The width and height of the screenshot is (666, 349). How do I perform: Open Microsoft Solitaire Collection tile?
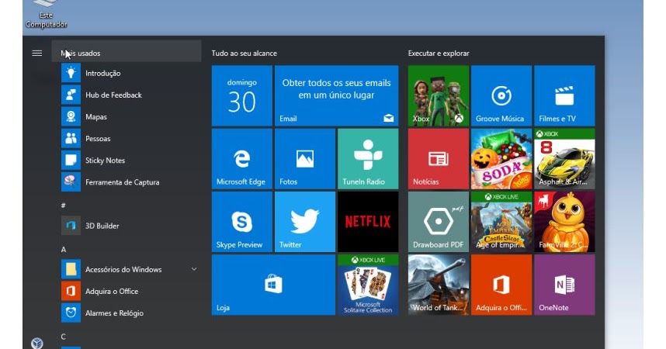(368, 285)
